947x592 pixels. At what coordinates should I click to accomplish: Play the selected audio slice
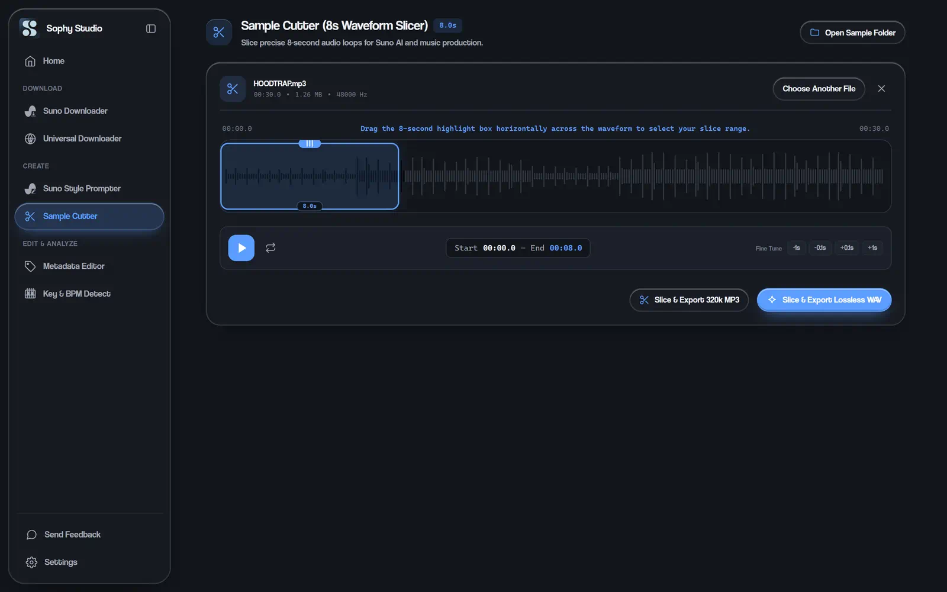click(x=241, y=248)
